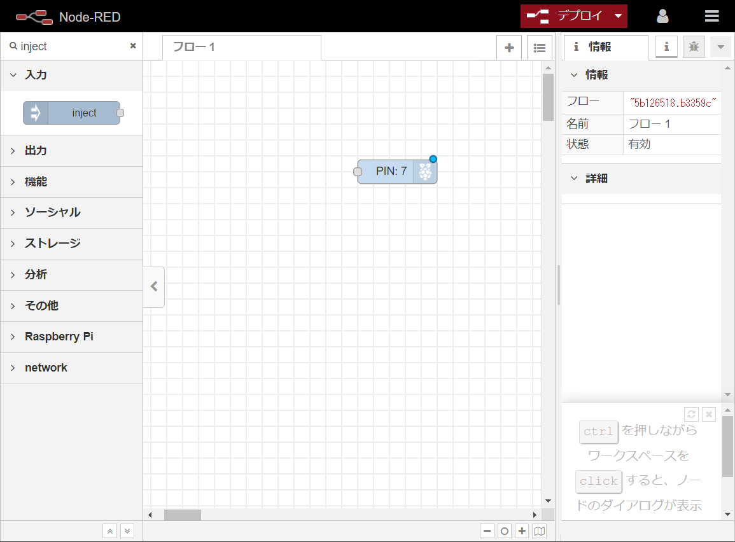
Task: Select the PIN: 7 node
Action: [398, 172]
